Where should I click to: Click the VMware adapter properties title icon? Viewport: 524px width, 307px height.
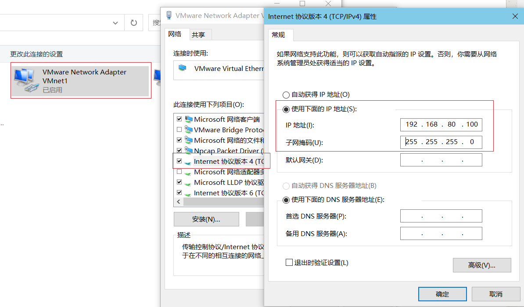tap(169, 15)
